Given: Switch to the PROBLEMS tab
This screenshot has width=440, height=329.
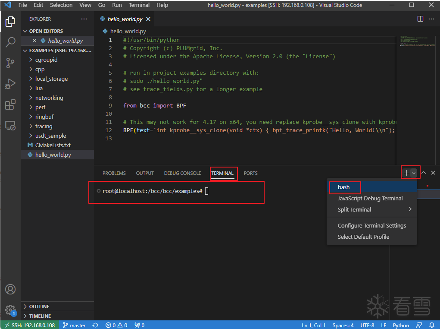Looking at the screenshot, I should click(114, 173).
